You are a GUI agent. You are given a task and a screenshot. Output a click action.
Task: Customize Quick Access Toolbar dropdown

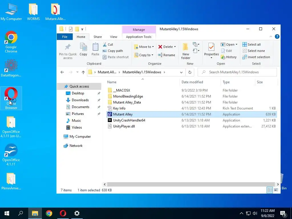82,29
